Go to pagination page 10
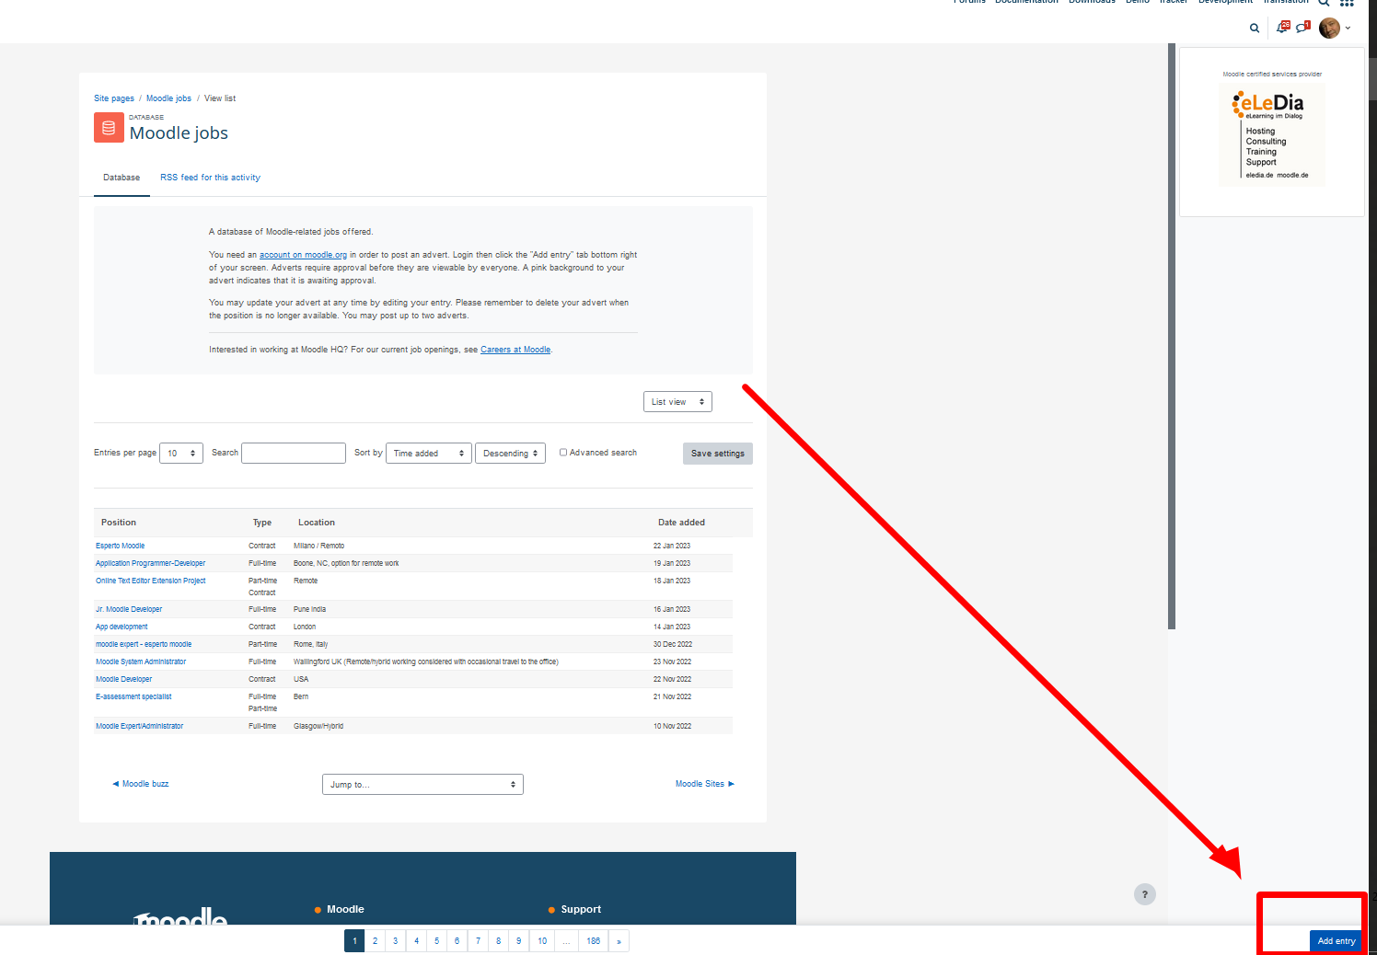Screen dimensions: 1377x955 click(542, 941)
